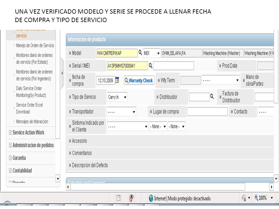Click the Serial / IMEI search magnifier icon
Screen dimensions: 279x209
point(151,66)
